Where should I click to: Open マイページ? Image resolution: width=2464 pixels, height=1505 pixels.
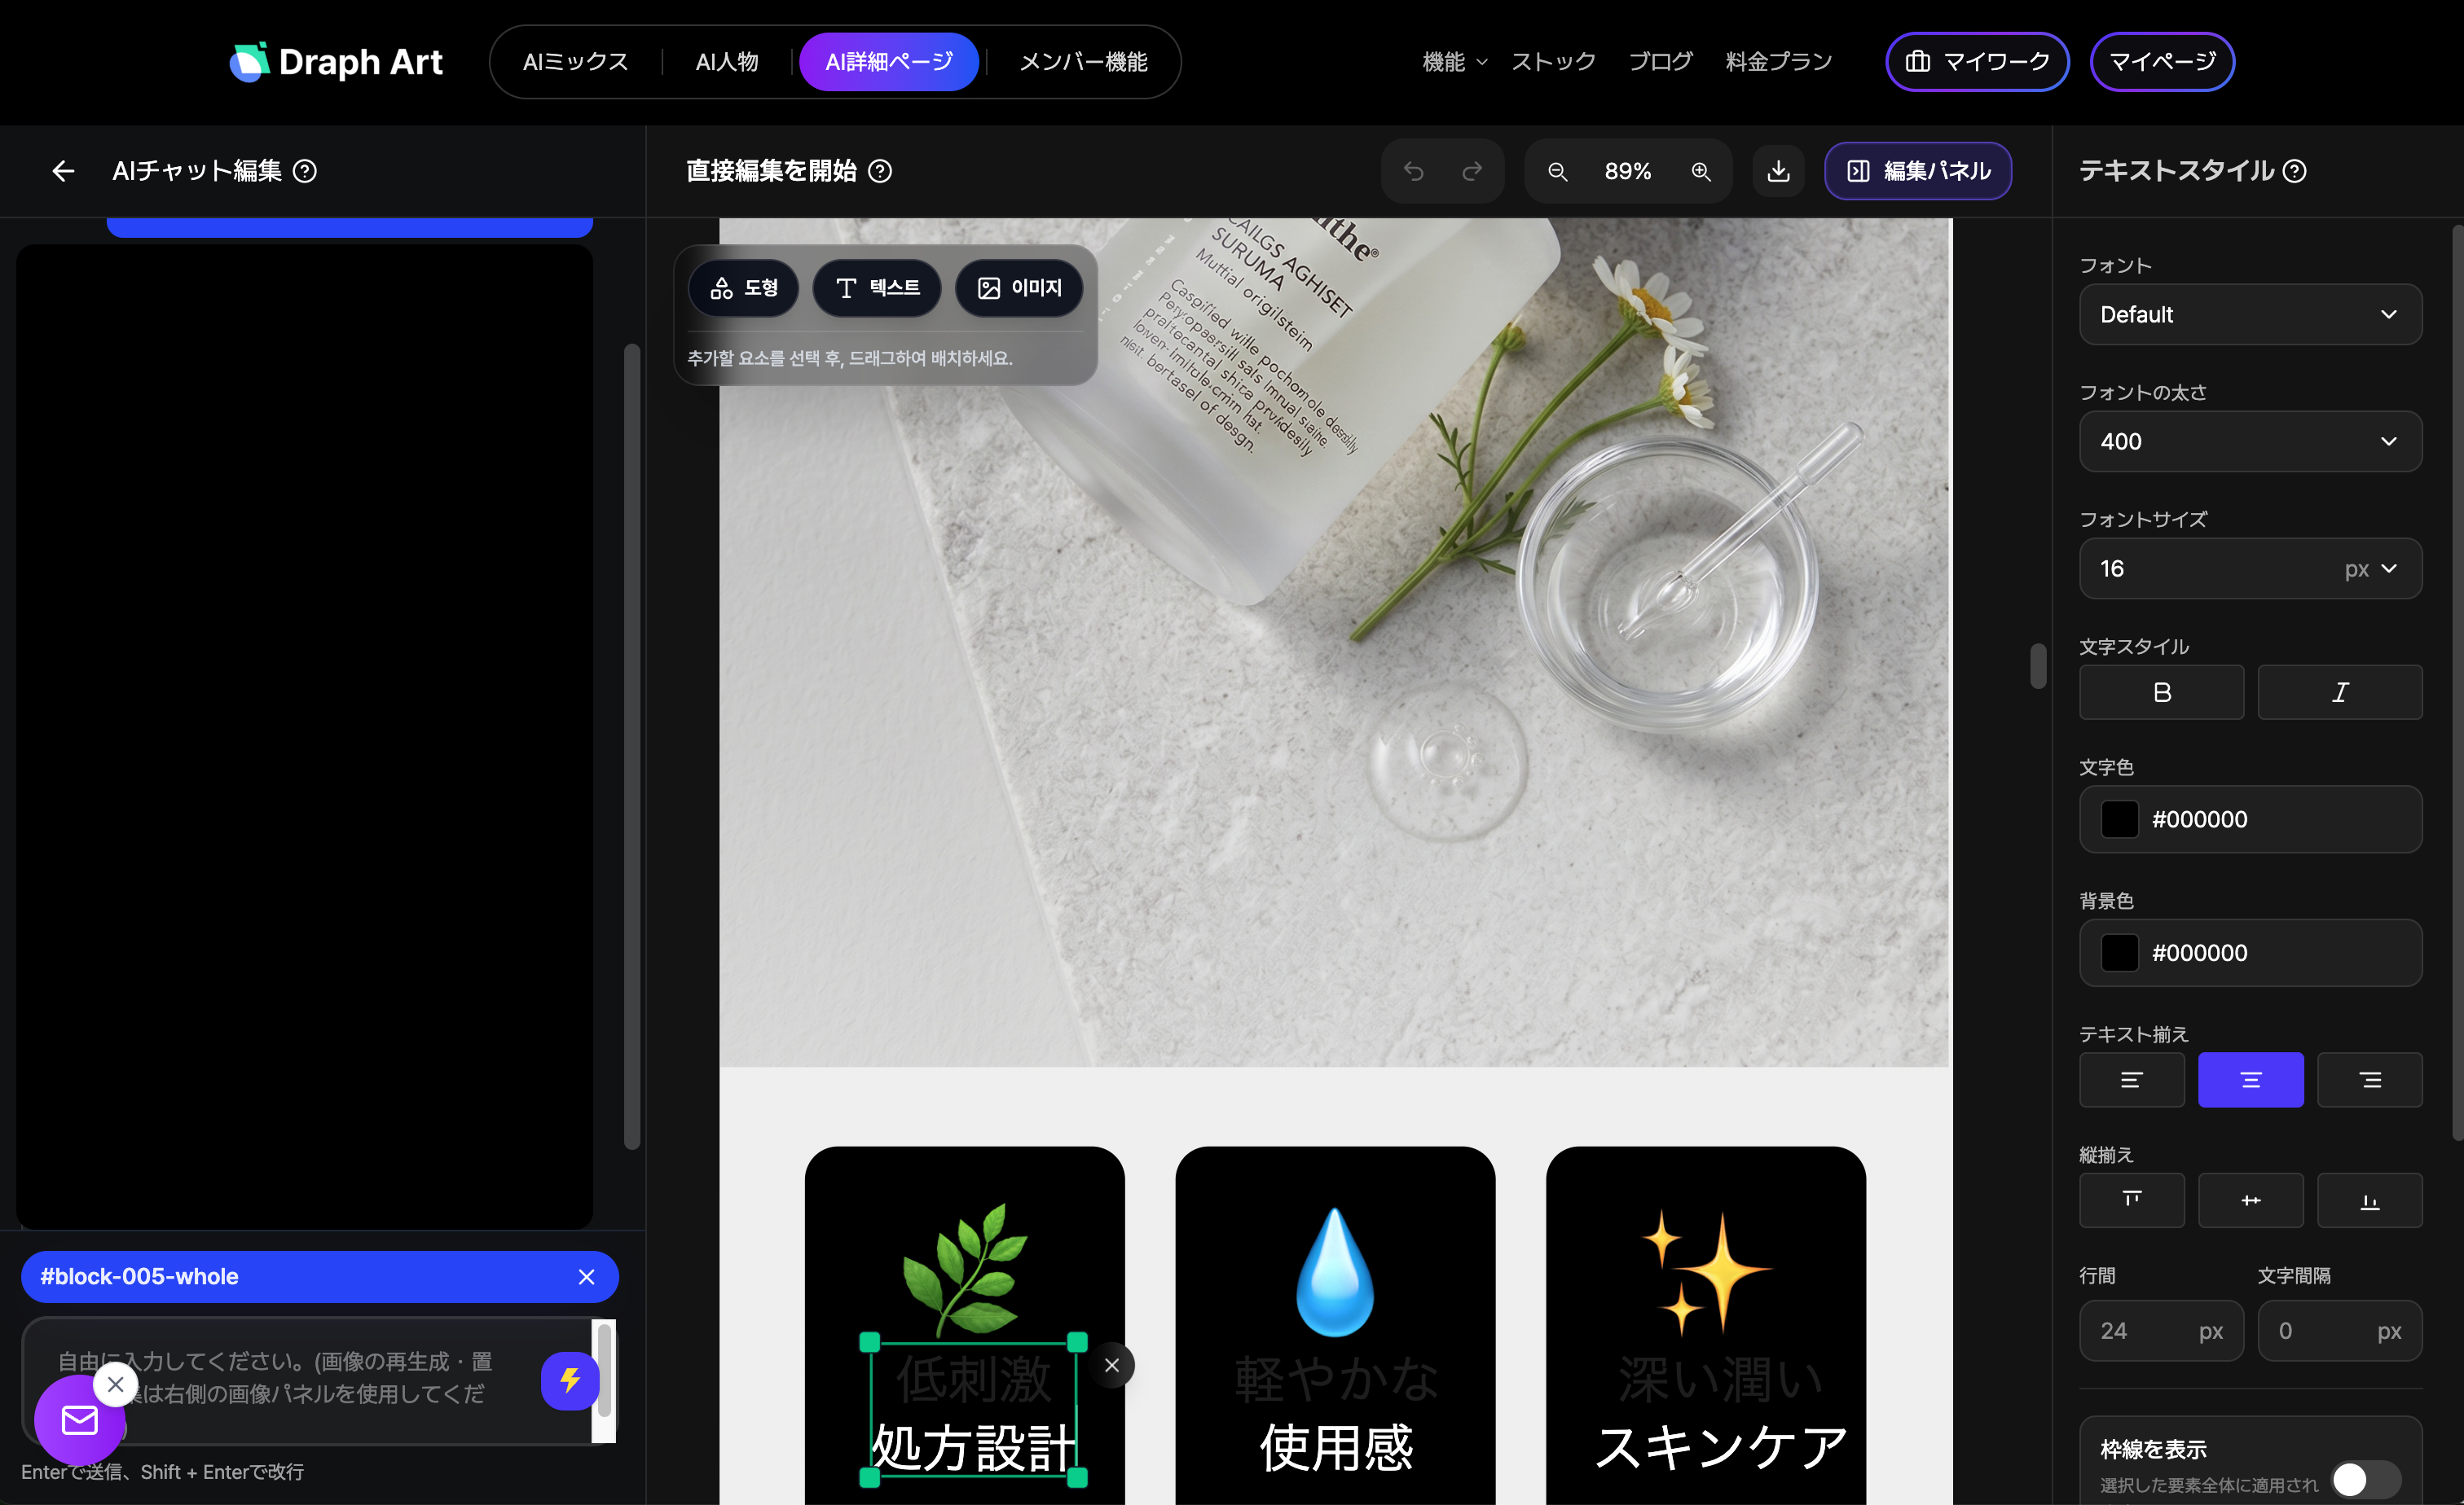2162,62
